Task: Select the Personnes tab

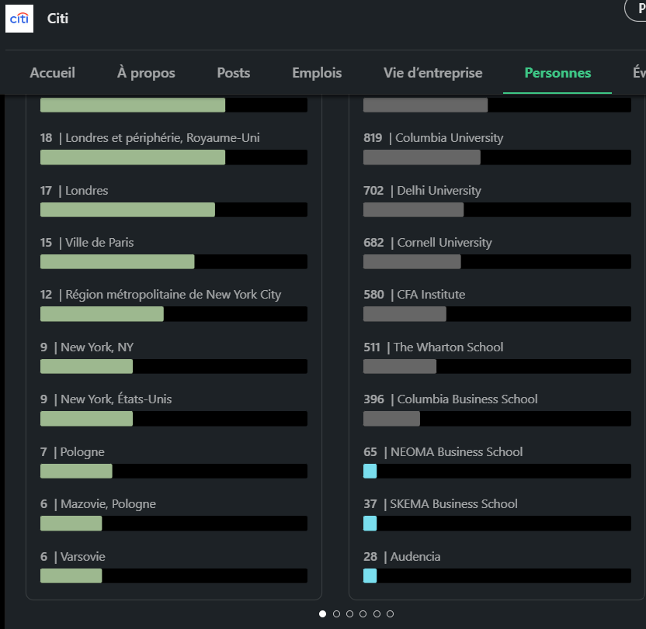Action: (x=557, y=73)
